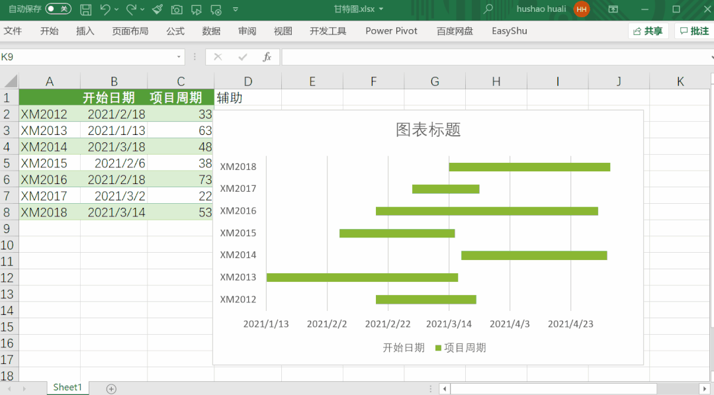Screen dimensions: 714x395
Task: Click the formula bar confirm checkmark icon
Action: coord(243,57)
